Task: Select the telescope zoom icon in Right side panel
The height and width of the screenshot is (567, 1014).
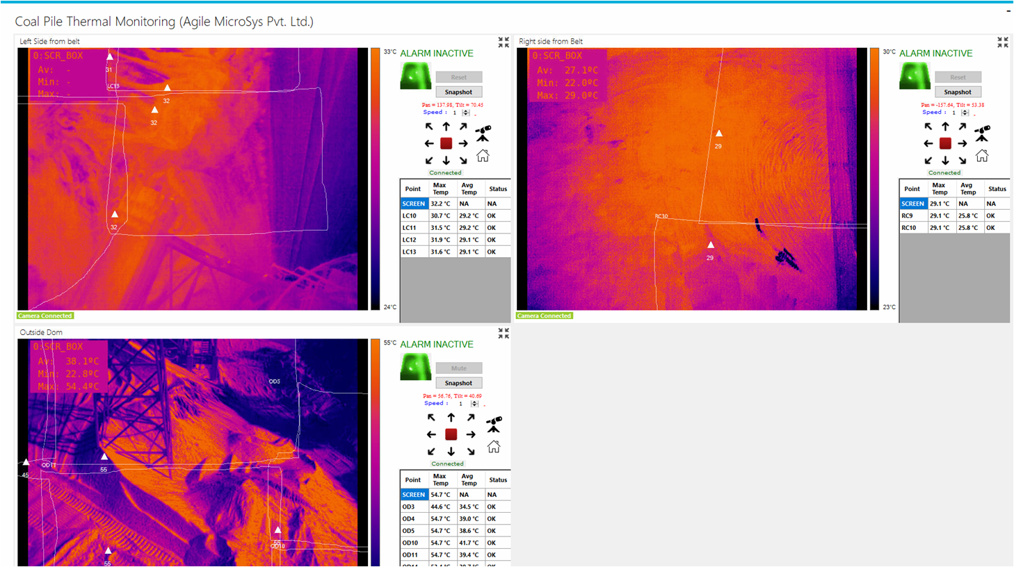Action: [982, 130]
